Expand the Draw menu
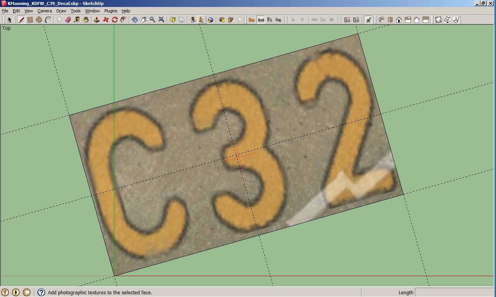 61,11
